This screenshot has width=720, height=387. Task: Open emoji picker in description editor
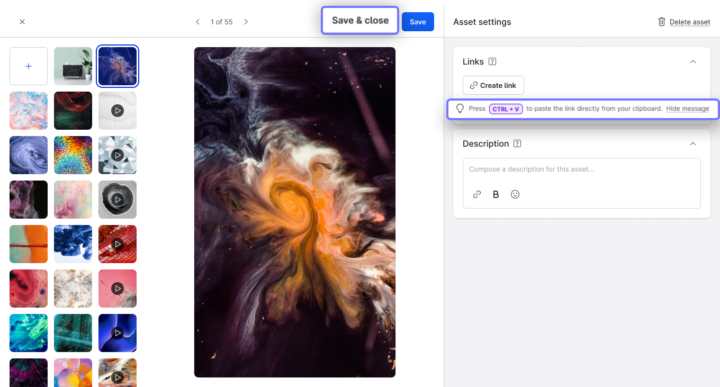(515, 194)
